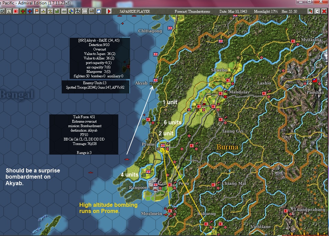Click the rising sun flag toolbar icon
This screenshot has width=329, height=236.
pos(16,11)
